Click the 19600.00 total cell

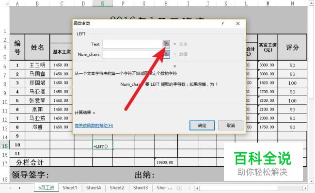[x=166, y=162]
